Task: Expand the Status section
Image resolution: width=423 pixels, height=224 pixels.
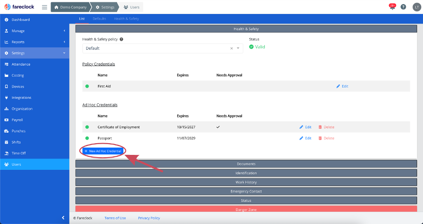Action: pos(246,201)
